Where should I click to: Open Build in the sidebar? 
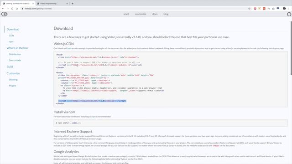tap(10, 67)
